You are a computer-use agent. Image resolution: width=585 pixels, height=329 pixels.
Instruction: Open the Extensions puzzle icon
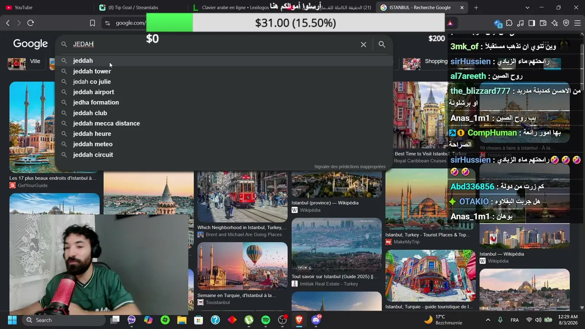coord(509,23)
